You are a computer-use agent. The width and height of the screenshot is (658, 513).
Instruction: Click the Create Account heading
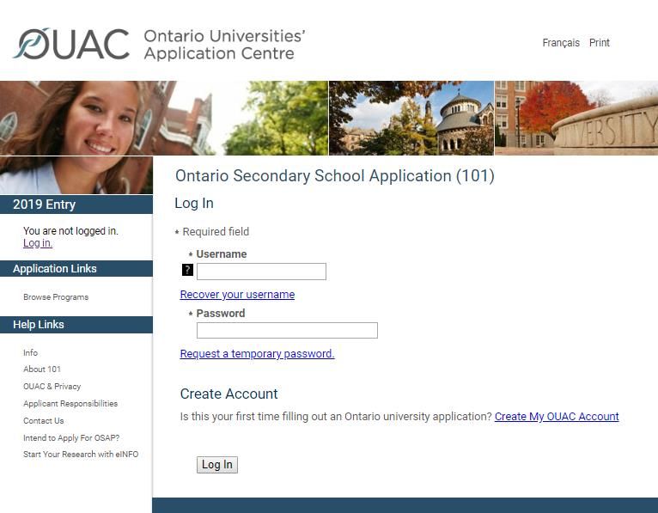pyautogui.click(x=228, y=394)
